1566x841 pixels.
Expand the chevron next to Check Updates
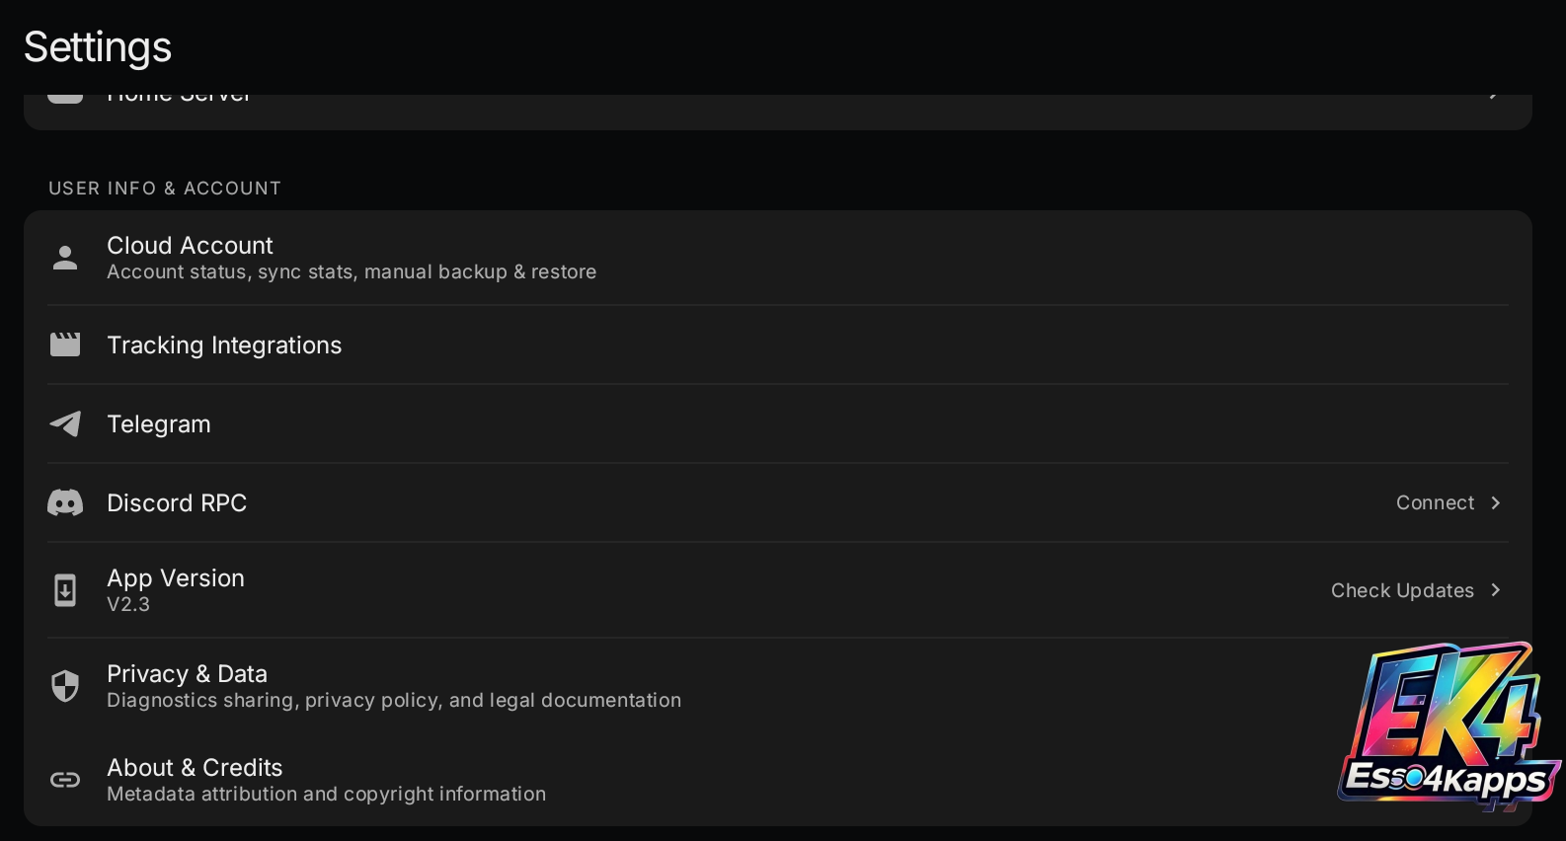[x=1496, y=589]
